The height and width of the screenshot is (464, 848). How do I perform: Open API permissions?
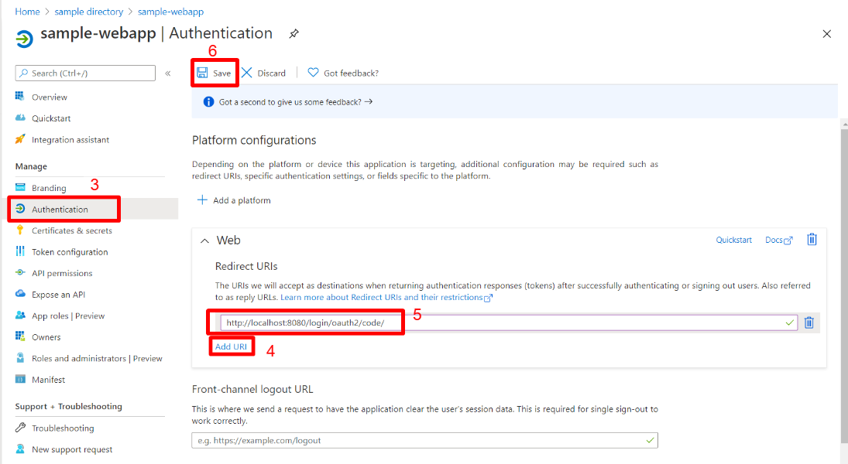pyautogui.click(x=64, y=272)
